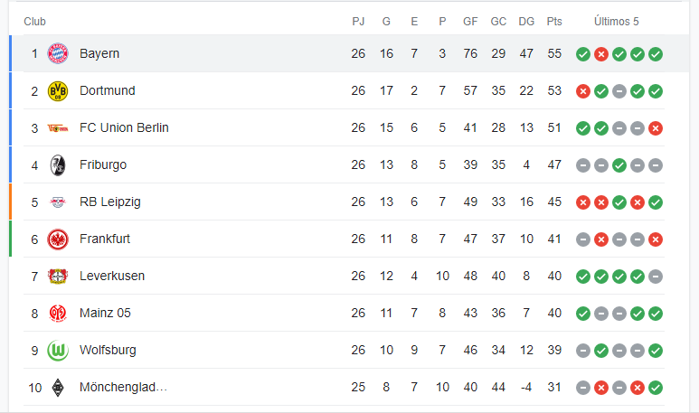
Task: Click the Bayern club crest
Action: pyautogui.click(x=58, y=53)
